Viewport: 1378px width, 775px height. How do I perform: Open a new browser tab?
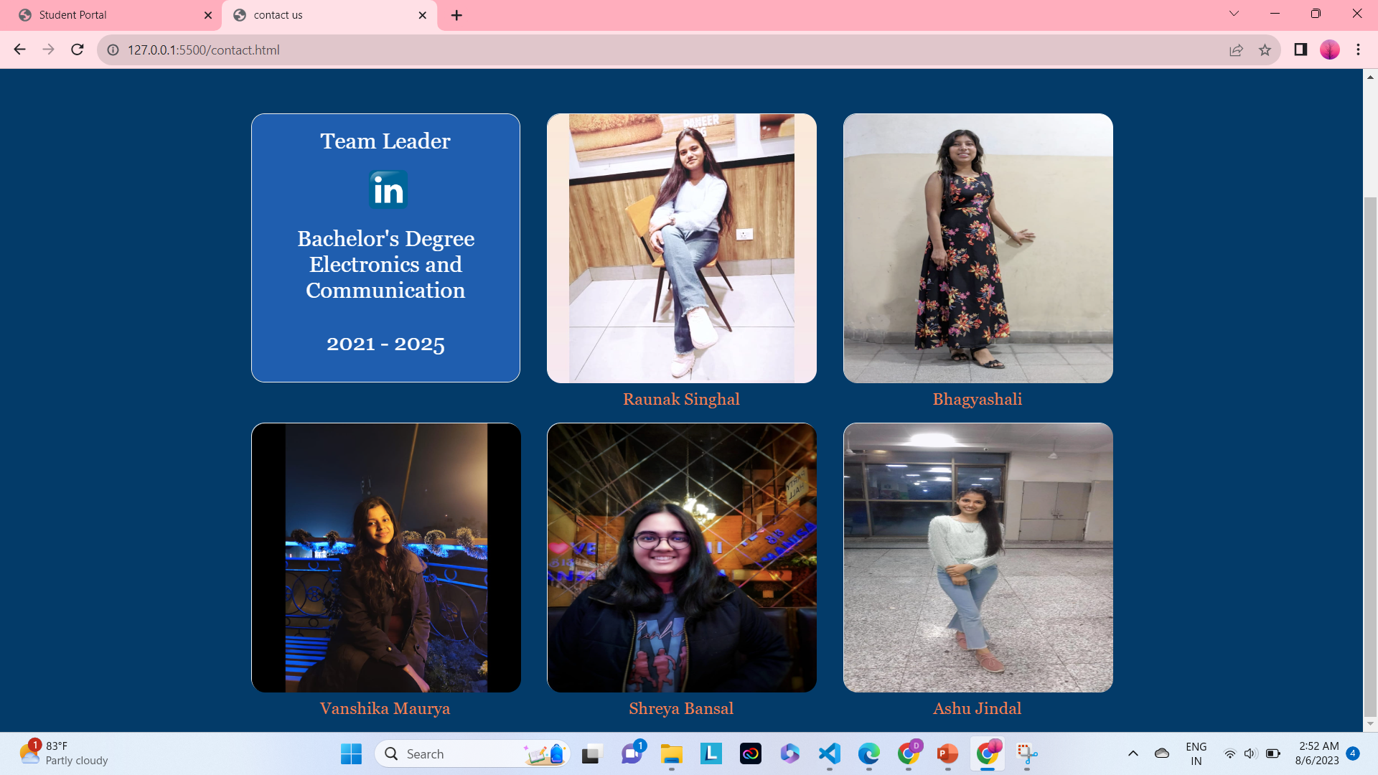click(457, 14)
